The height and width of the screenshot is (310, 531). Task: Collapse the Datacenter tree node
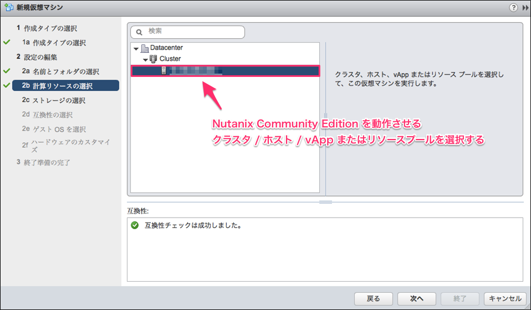136,49
